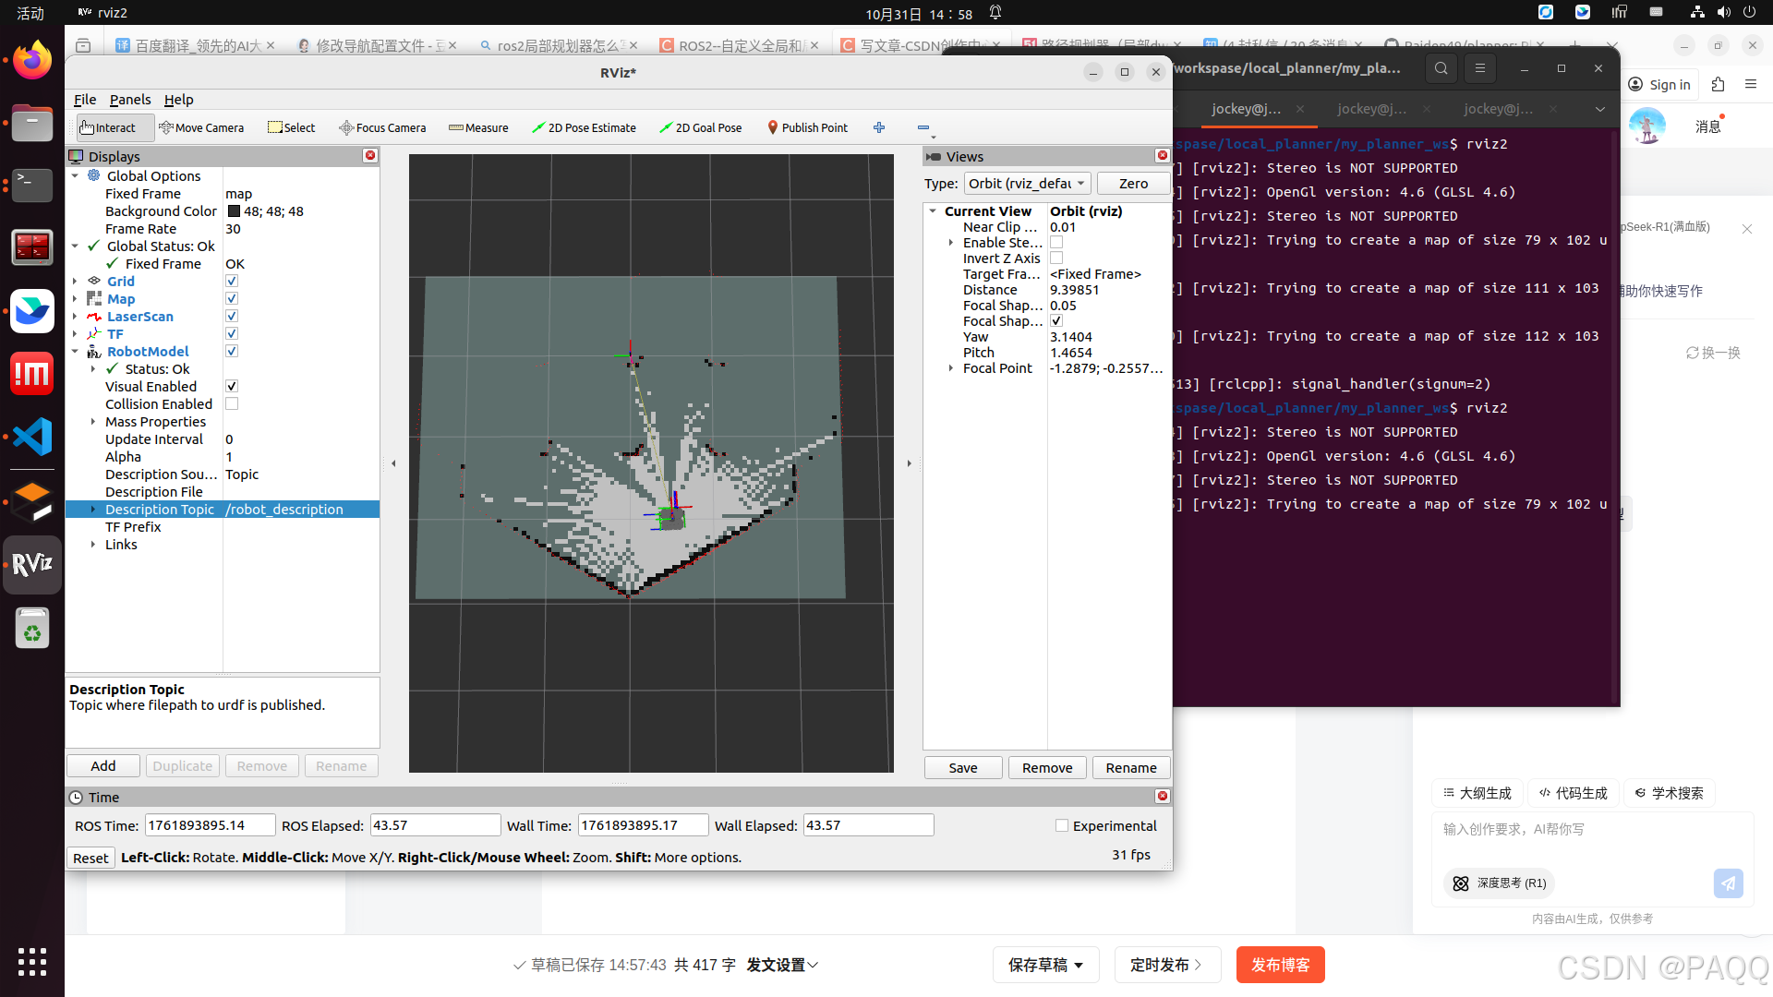1773x997 pixels.
Task: Open the Background Color swatch
Action: coord(233,210)
